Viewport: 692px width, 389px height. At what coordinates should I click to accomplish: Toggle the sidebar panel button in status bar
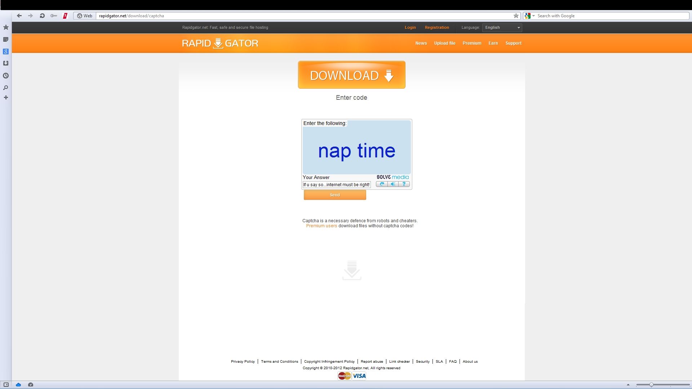point(6,385)
